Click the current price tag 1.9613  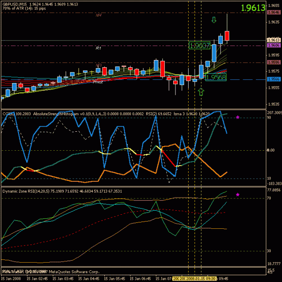(x=274, y=40)
